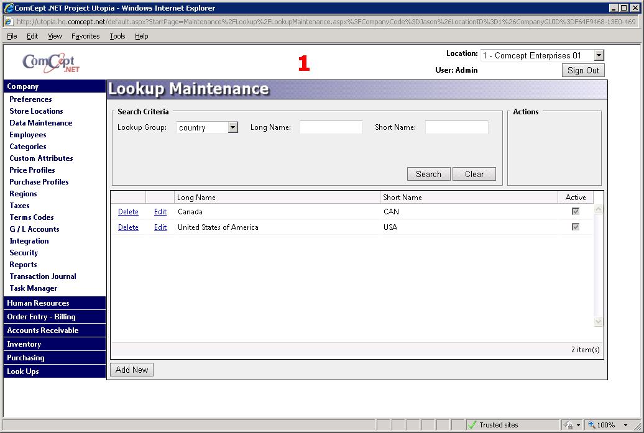Toggle the Active checkbox for Canada
The height and width of the screenshot is (433, 644).
tap(576, 212)
